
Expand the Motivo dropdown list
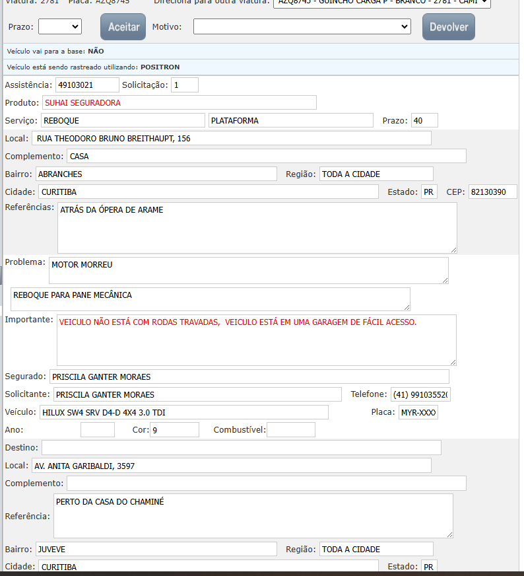coord(302,26)
